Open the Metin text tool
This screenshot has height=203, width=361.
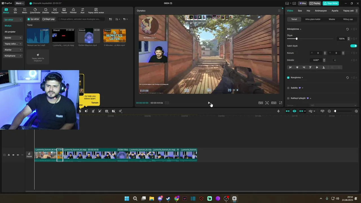point(25,11)
